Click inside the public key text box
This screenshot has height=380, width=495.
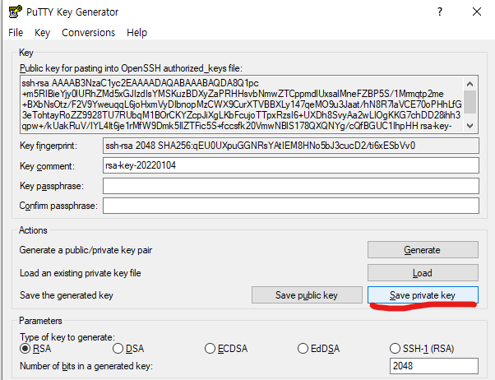[x=242, y=104]
